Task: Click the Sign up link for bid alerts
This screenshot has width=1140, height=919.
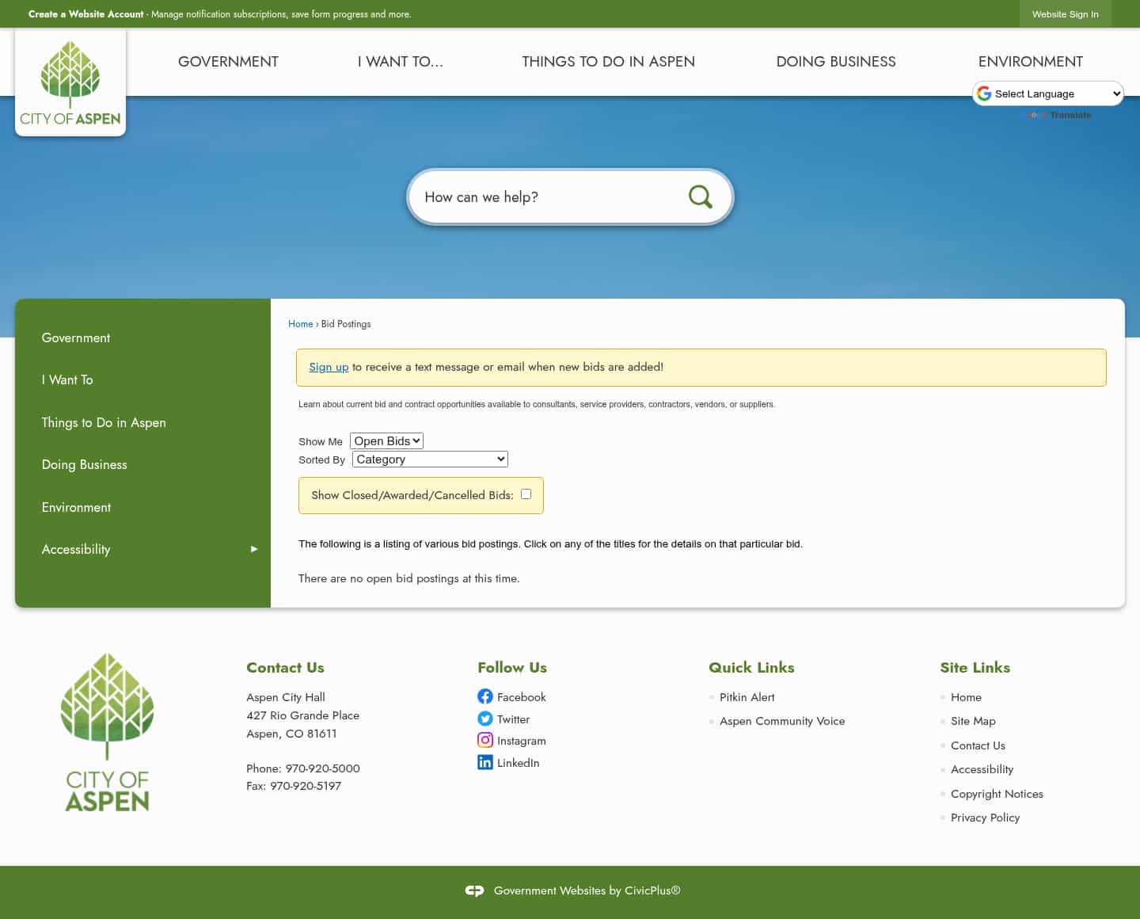Action: [329, 367]
